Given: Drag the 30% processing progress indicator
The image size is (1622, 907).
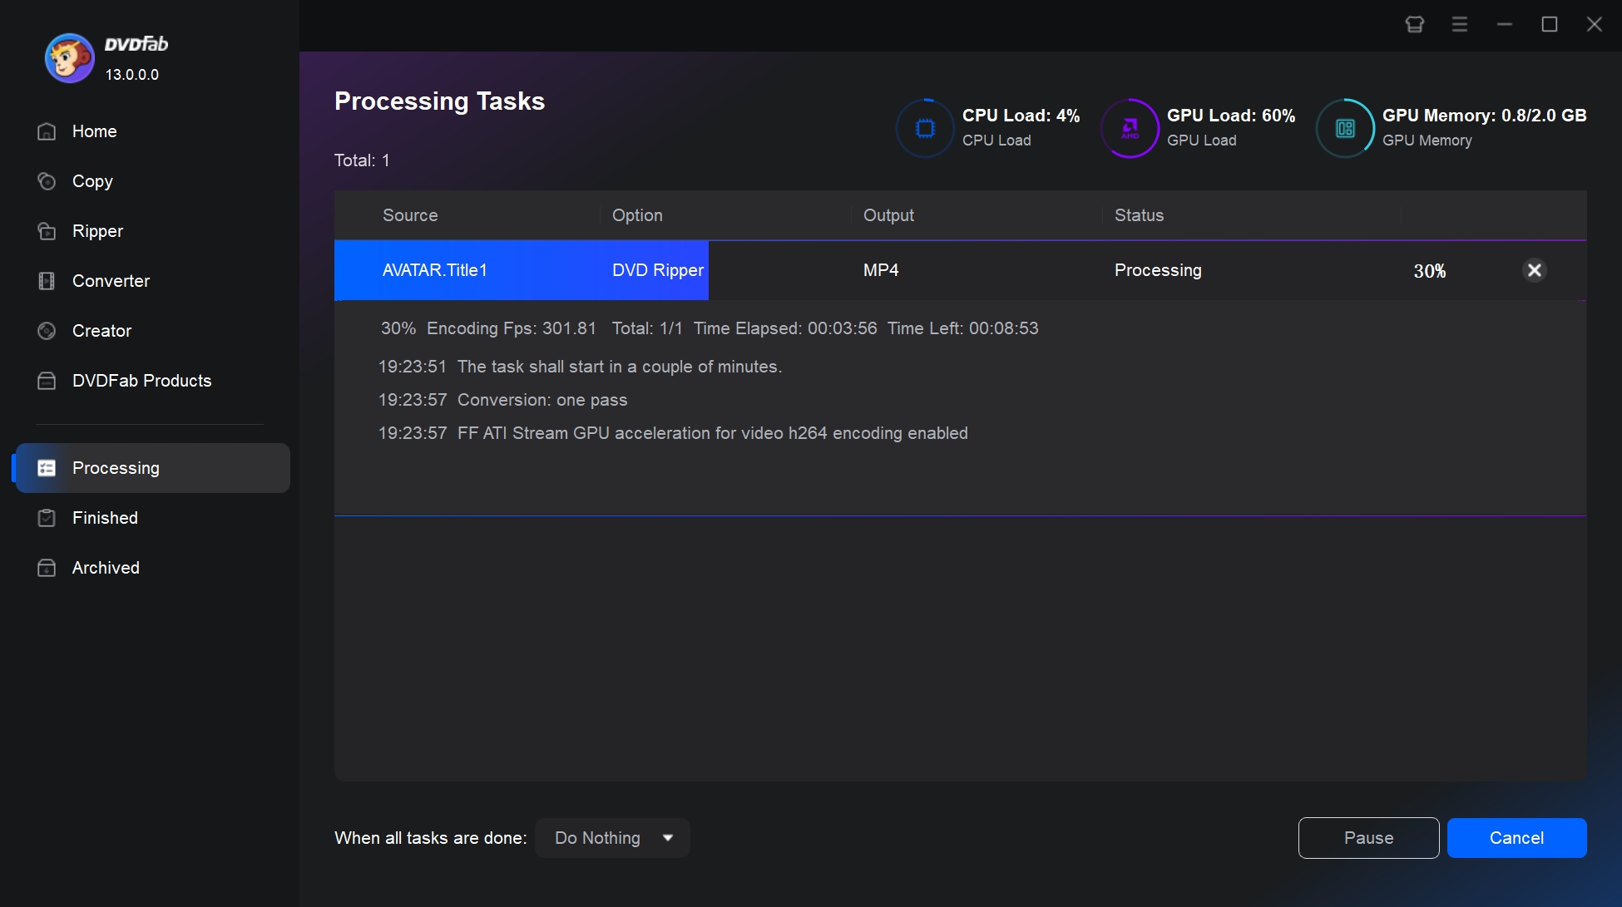Looking at the screenshot, I should click(1428, 270).
